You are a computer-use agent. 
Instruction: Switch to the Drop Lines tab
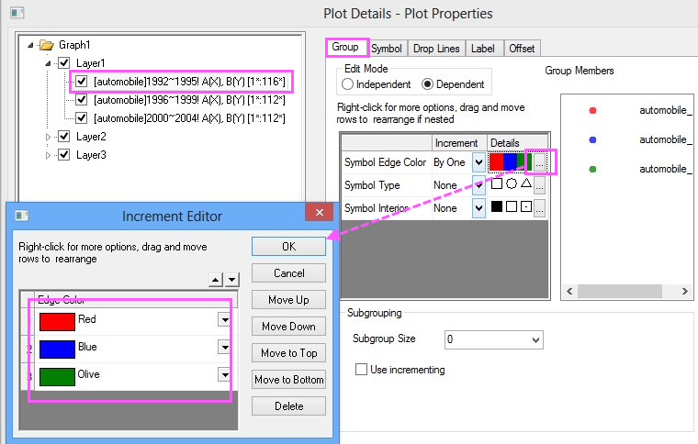click(x=436, y=49)
